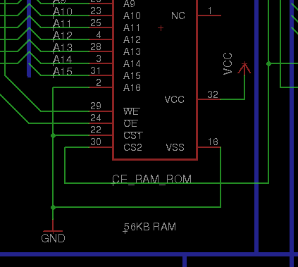Pick the A11 pin name inside the chip
The width and height of the screenshot is (298, 267).
(132, 27)
